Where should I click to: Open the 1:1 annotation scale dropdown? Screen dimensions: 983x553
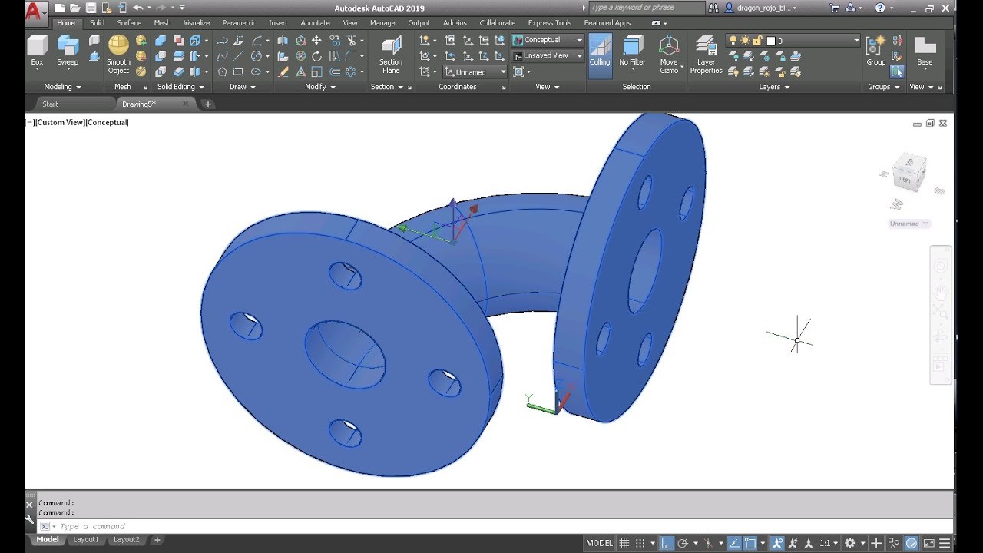click(x=829, y=543)
